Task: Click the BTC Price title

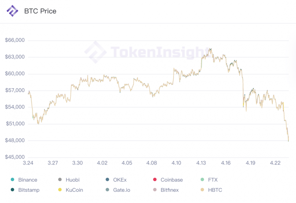Action: point(40,11)
